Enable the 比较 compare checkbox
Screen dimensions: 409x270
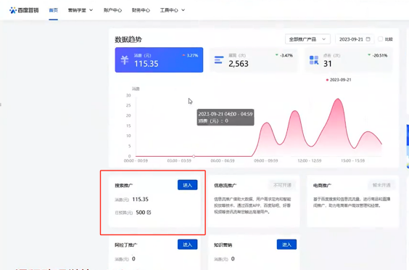tap(380, 39)
